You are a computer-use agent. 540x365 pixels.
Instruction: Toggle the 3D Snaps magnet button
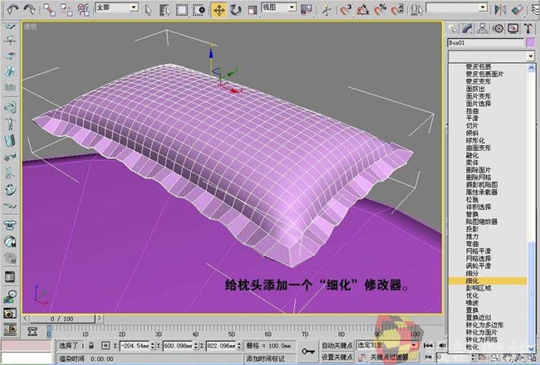coord(346,10)
